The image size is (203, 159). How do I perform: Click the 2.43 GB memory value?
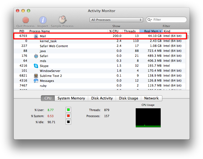156,41
